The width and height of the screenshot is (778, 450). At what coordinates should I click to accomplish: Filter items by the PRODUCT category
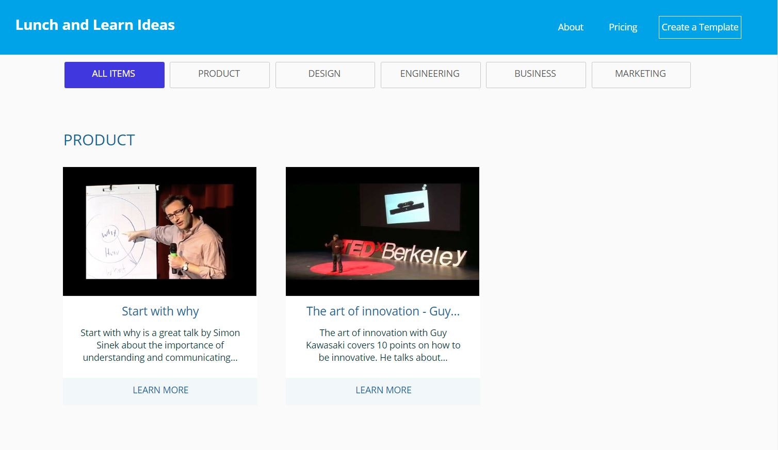coord(219,74)
